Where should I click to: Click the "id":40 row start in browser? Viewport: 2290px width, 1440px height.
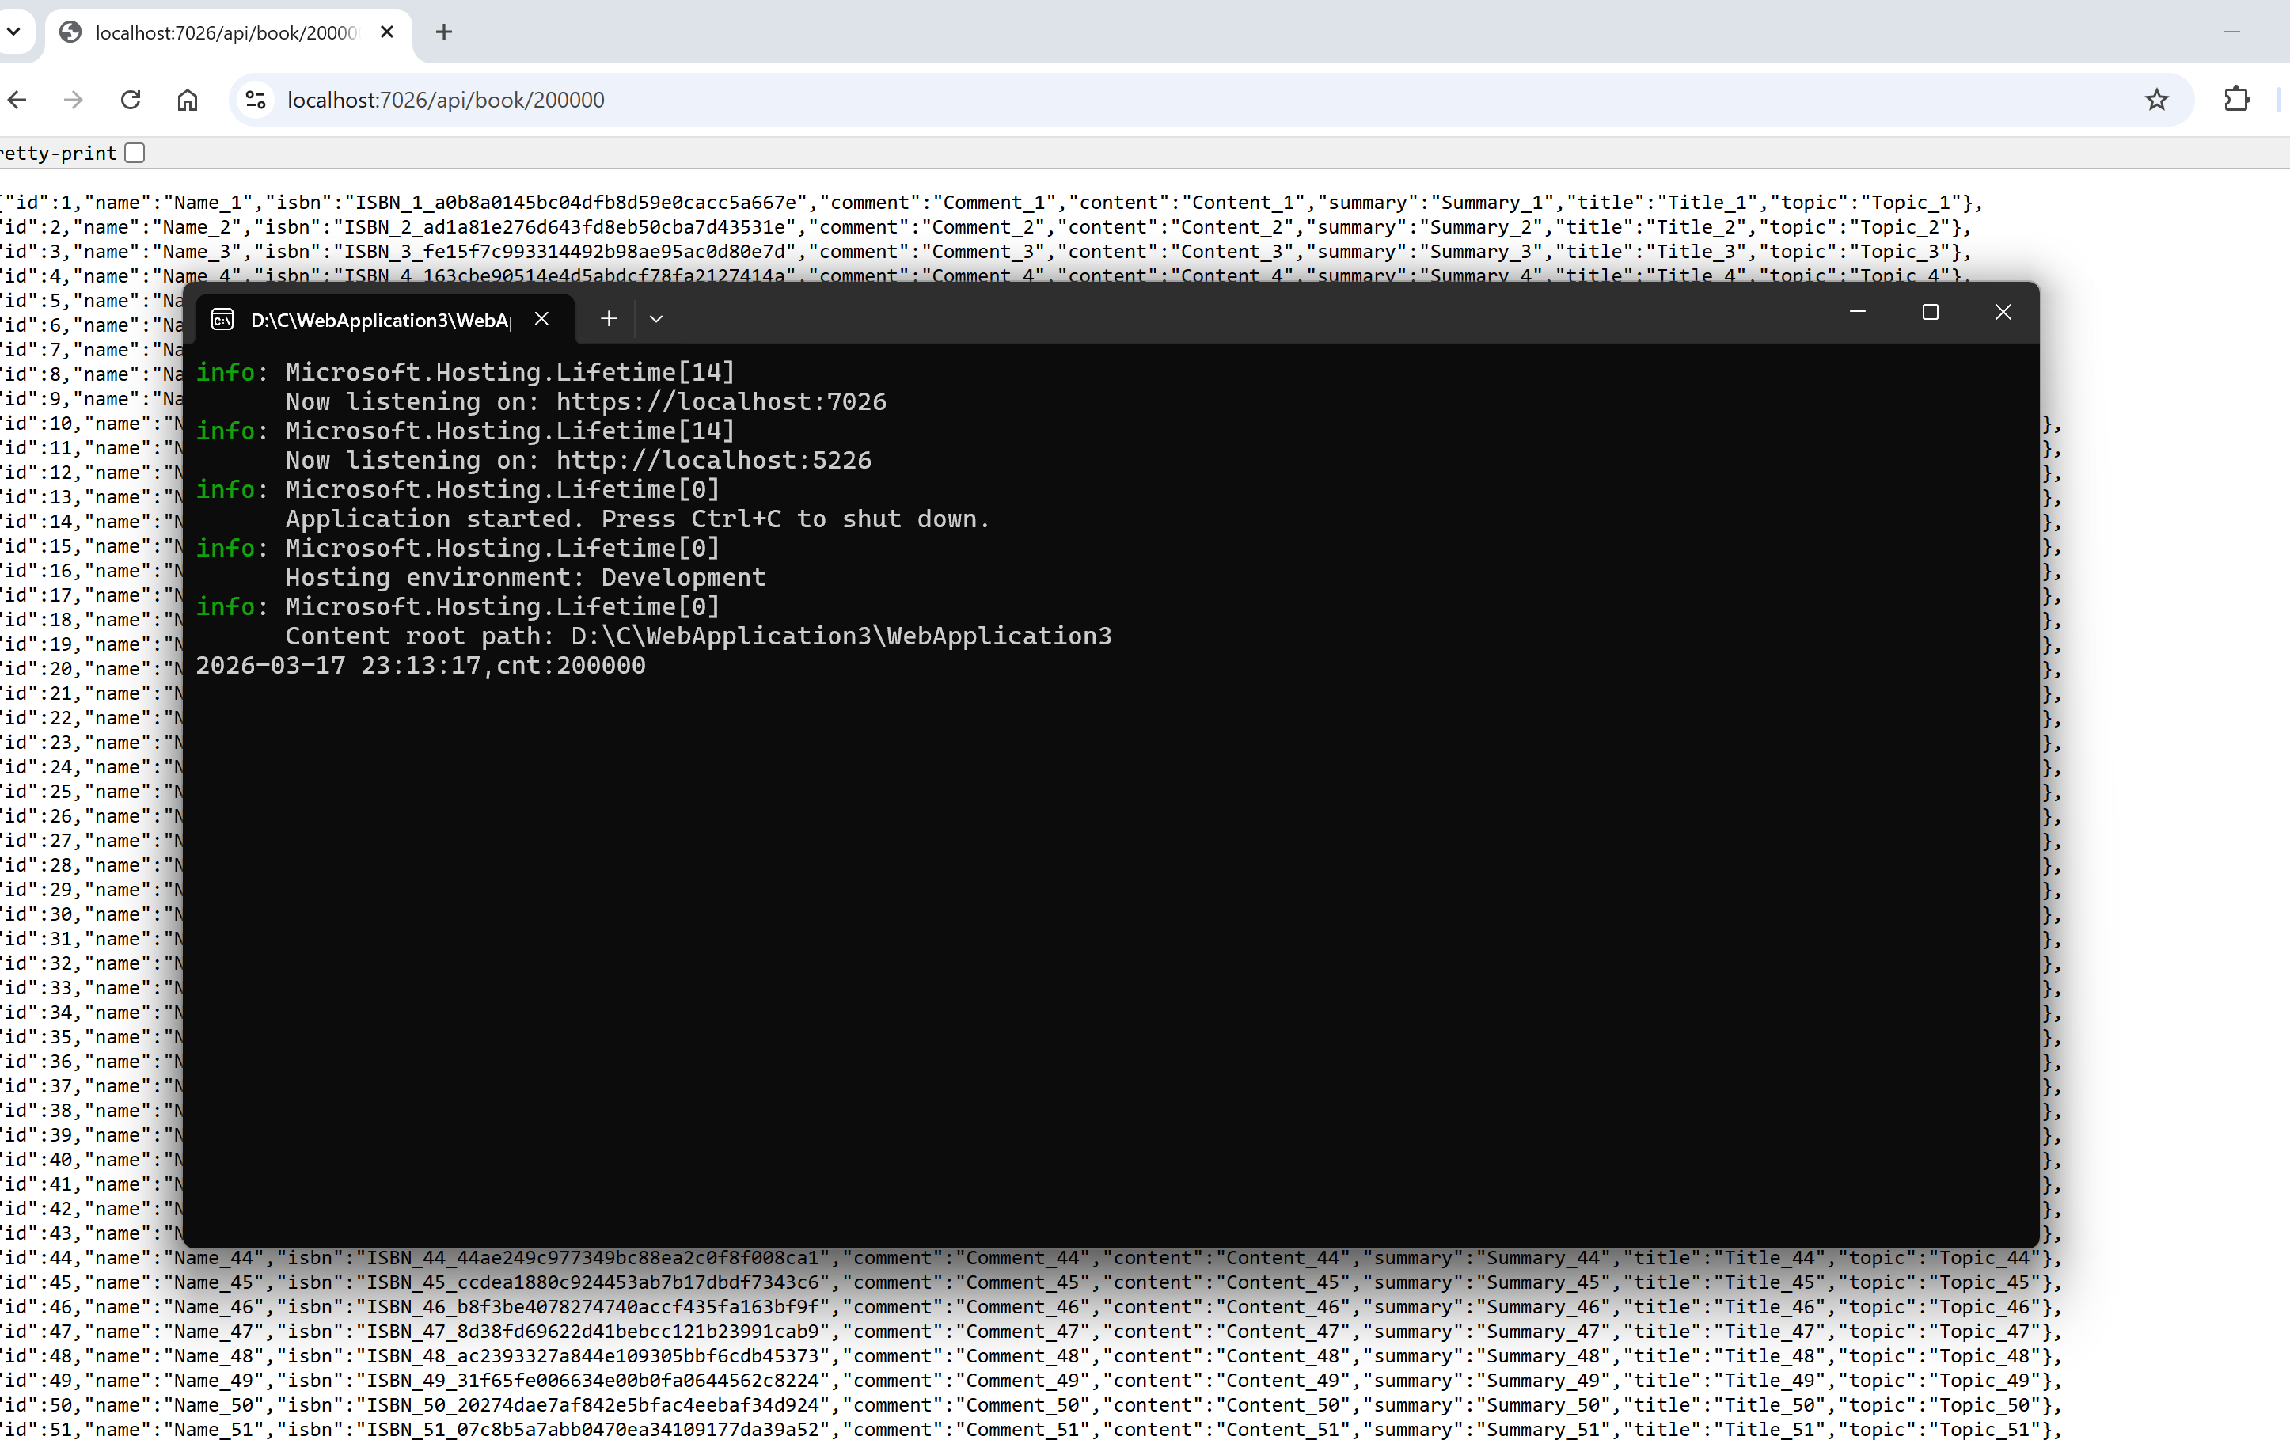point(38,1161)
